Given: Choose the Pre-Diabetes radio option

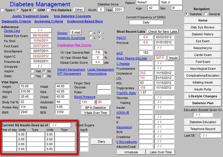Looking at the screenshot, I should [48, 10].
